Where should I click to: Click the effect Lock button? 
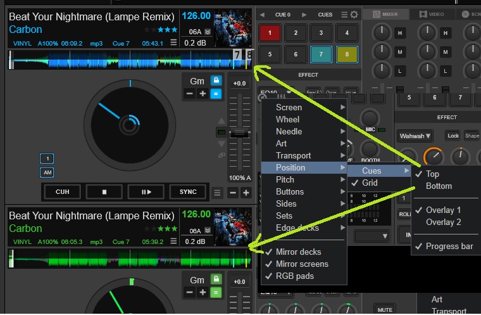(453, 136)
